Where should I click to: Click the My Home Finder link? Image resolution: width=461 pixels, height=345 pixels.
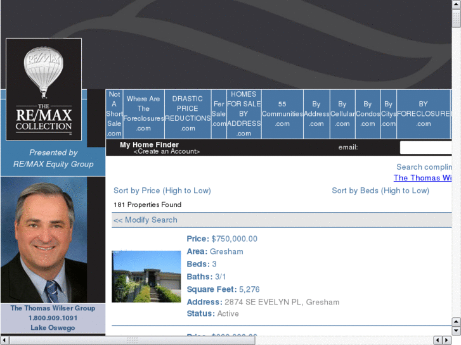click(149, 144)
